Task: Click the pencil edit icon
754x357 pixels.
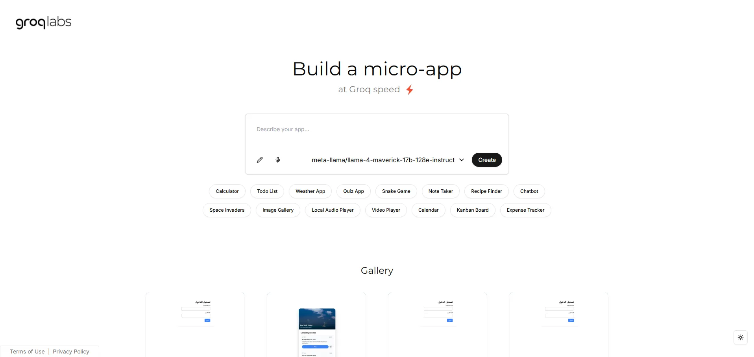Action: point(260,160)
